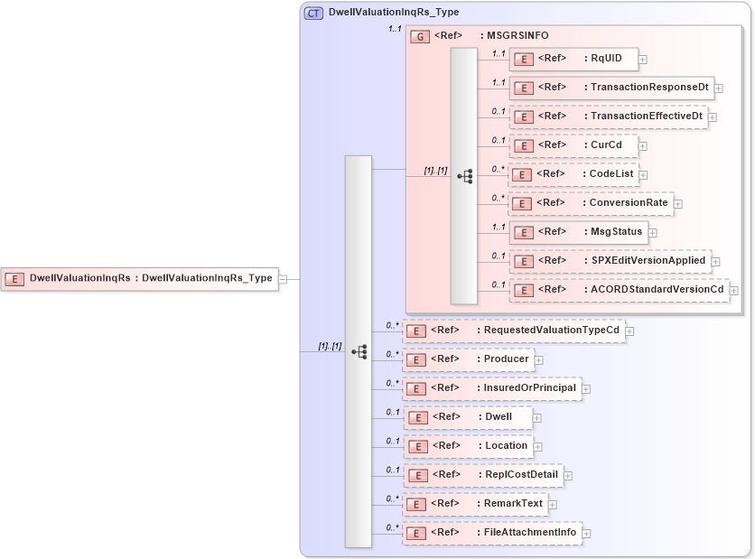Click the CT badge on DwellValuationInqRs_Type
The height and width of the screenshot is (559, 755).
(313, 12)
